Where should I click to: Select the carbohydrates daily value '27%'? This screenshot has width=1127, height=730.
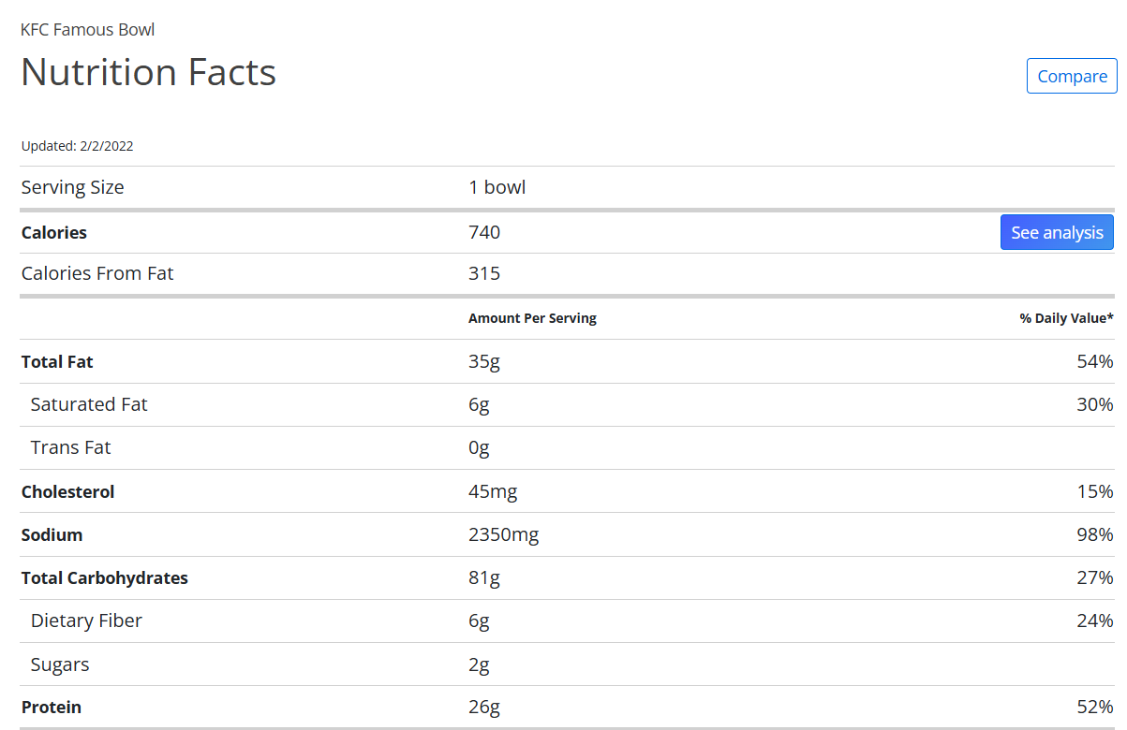click(1095, 577)
